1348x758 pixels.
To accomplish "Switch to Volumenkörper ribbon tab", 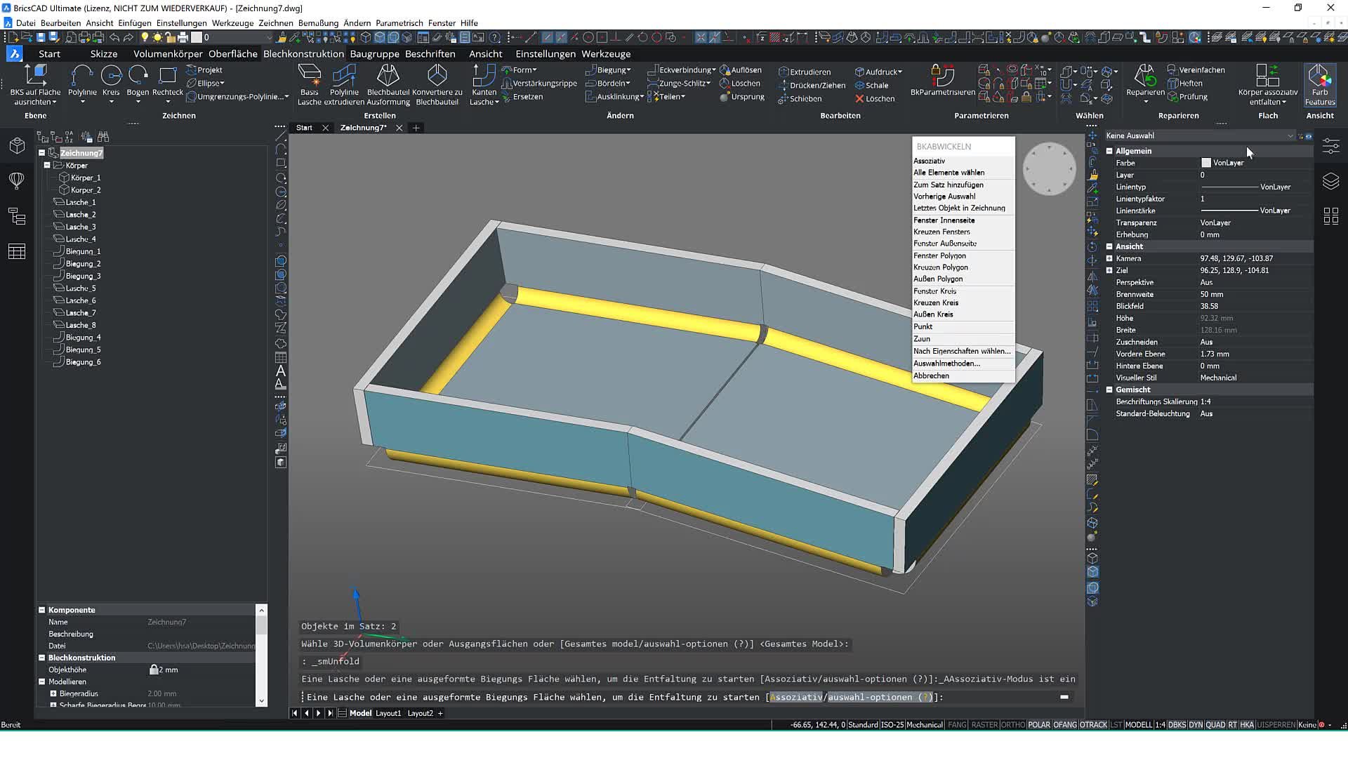I will (x=168, y=54).
